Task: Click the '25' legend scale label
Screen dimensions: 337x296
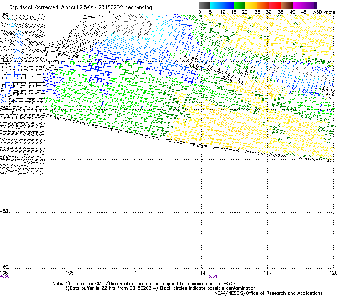Action: [257, 12]
